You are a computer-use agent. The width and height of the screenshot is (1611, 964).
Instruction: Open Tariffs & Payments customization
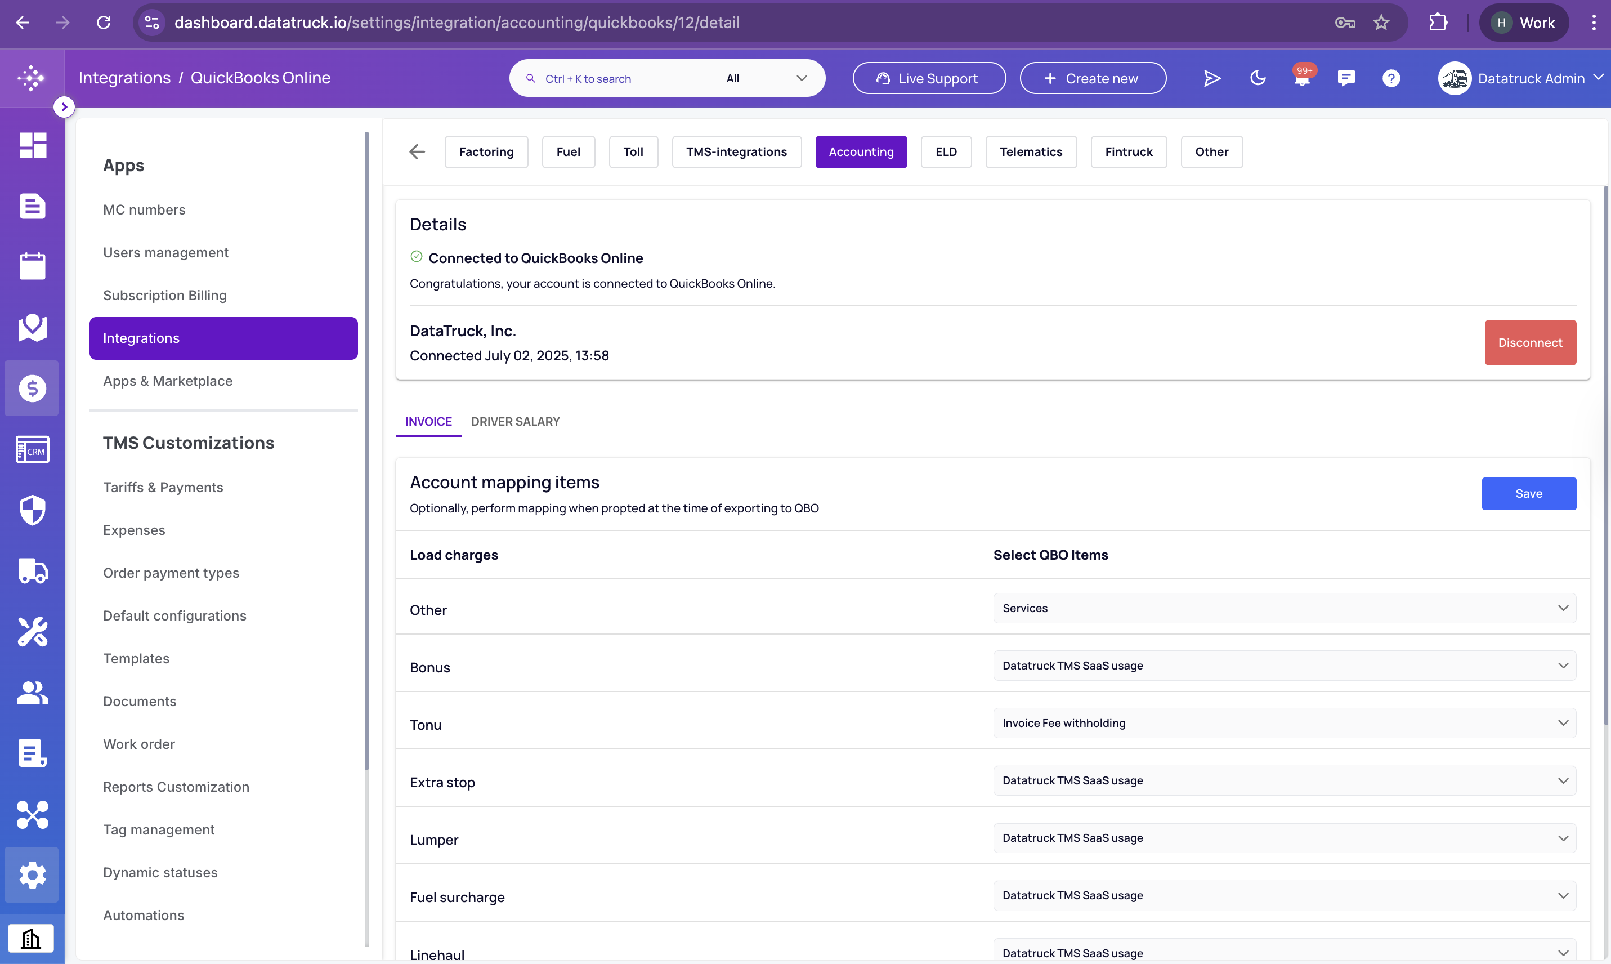coord(163,488)
